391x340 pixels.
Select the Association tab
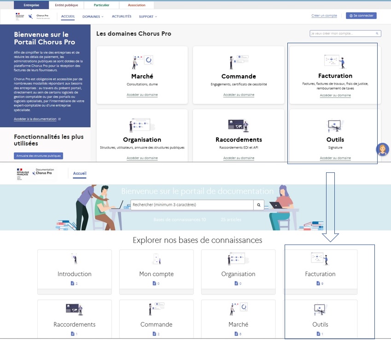[x=136, y=5]
